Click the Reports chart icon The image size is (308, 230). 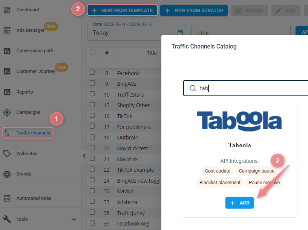[7, 92]
